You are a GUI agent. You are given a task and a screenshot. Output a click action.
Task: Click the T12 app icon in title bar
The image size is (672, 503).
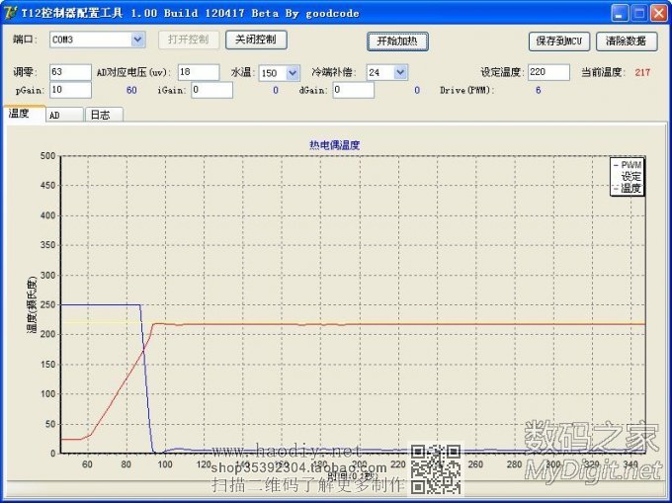tap(11, 13)
